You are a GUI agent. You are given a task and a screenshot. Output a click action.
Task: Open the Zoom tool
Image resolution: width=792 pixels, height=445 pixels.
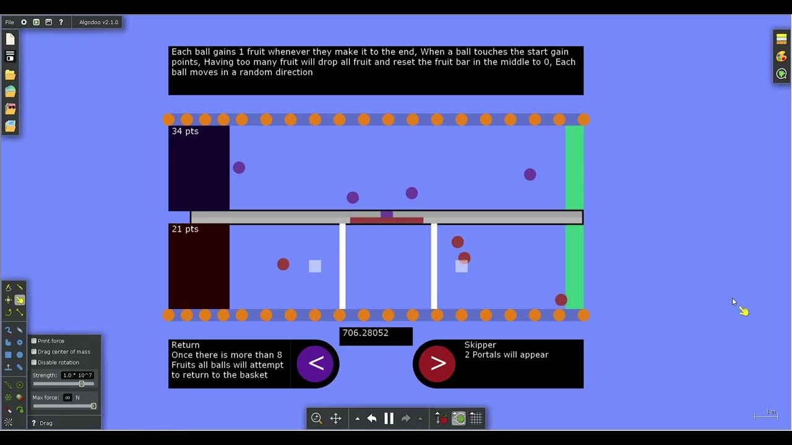pyautogui.click(x=317, y=418)
